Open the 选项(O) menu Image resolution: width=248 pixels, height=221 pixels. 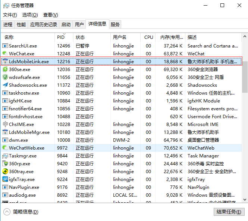30,15
